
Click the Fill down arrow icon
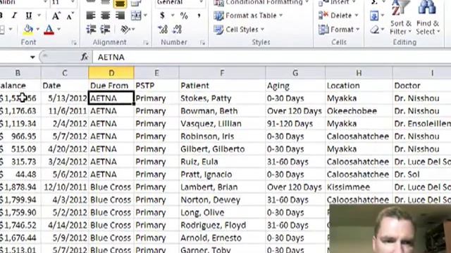coord(374,15)
